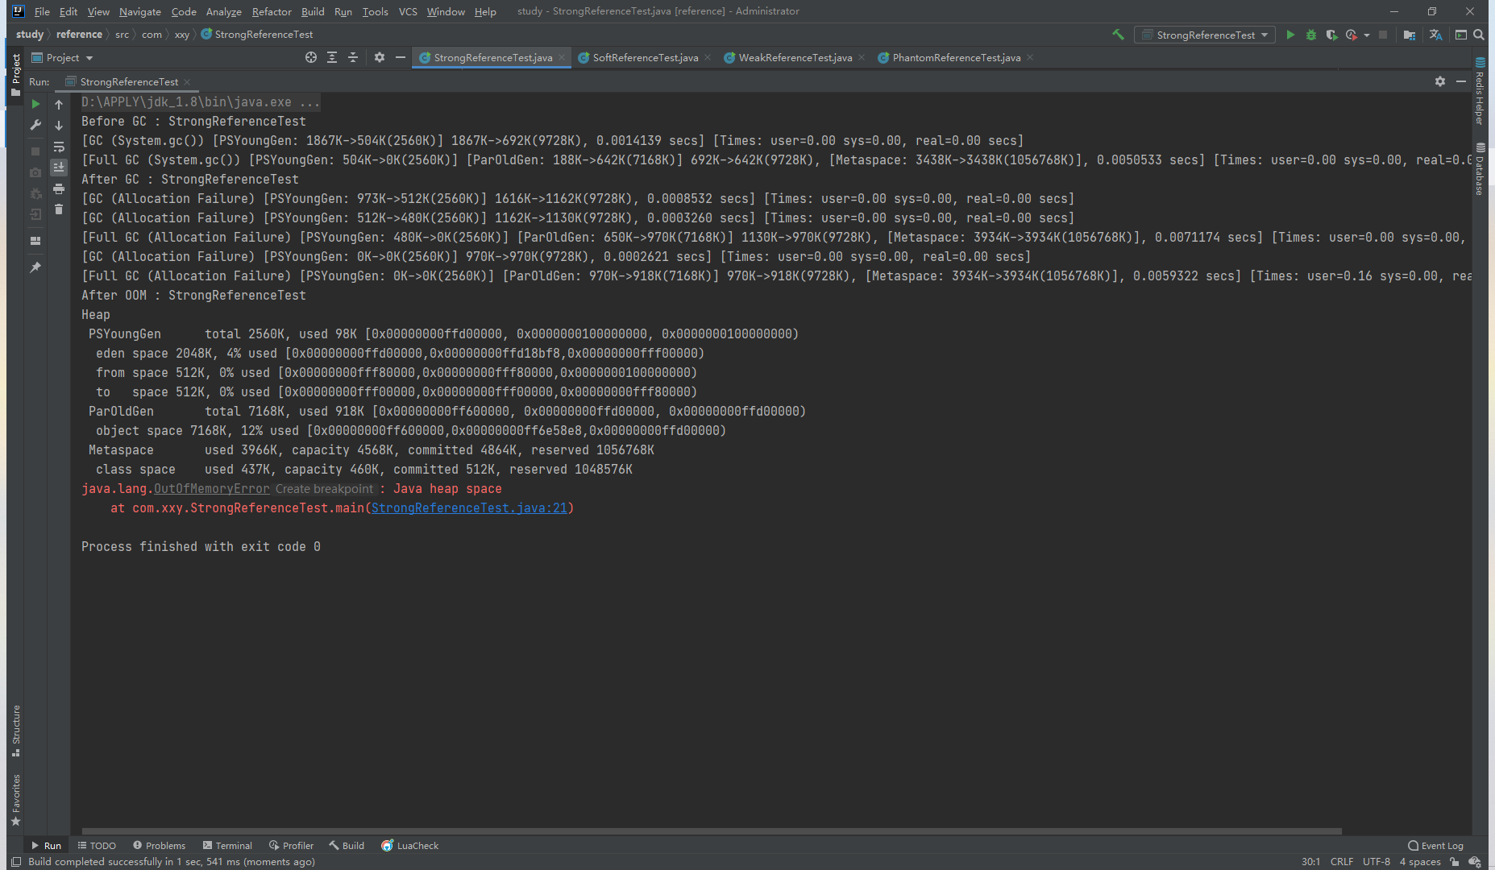This screenshot has height=870, width=1495.
Task: Switch to PhantomReferenceTest.java tab
Action: pyautogui.click(x=956, y=57)
